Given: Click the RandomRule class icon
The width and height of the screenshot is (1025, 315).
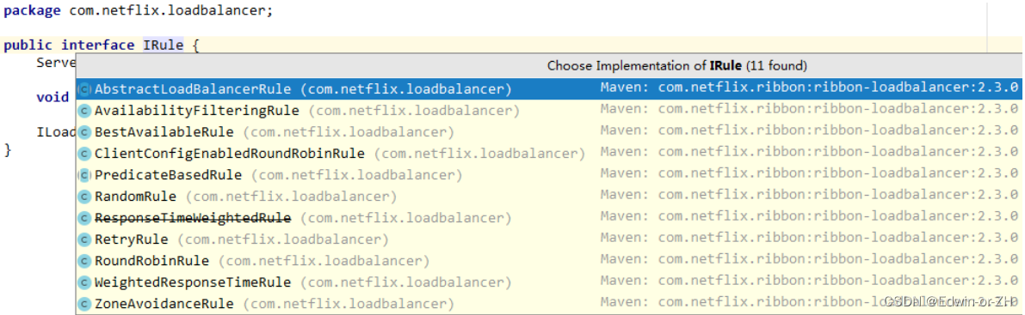Looking at the screenshot, I should point(83,197).
